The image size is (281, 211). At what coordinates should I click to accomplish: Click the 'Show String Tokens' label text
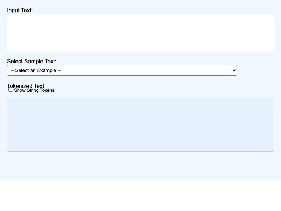pyautogui.click(x=34, y=90)
